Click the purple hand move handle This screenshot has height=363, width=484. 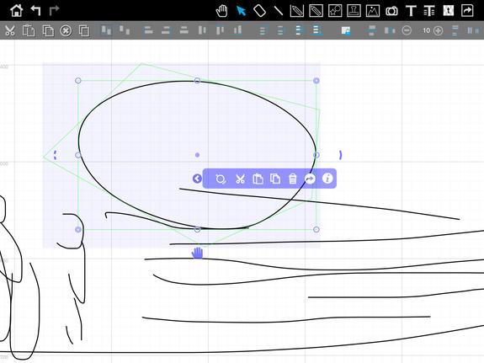click(x=197, y=253)
